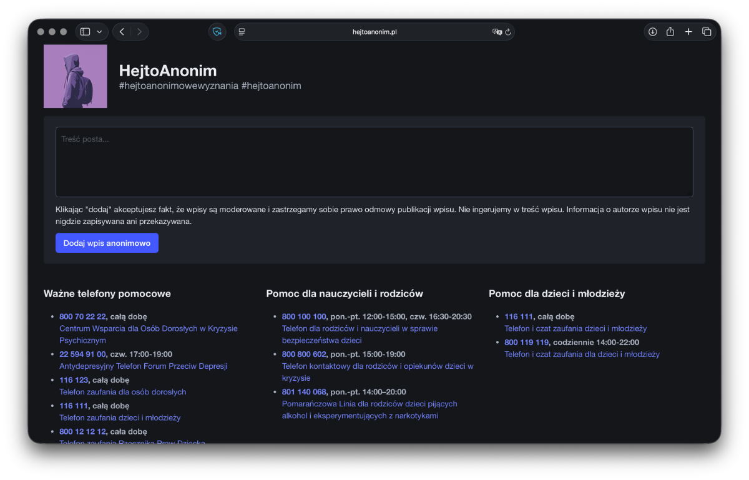This screenshot has height=480, width=749.
Task: Click the hejtoanonim.pl address bar
Action: [374, 32]
